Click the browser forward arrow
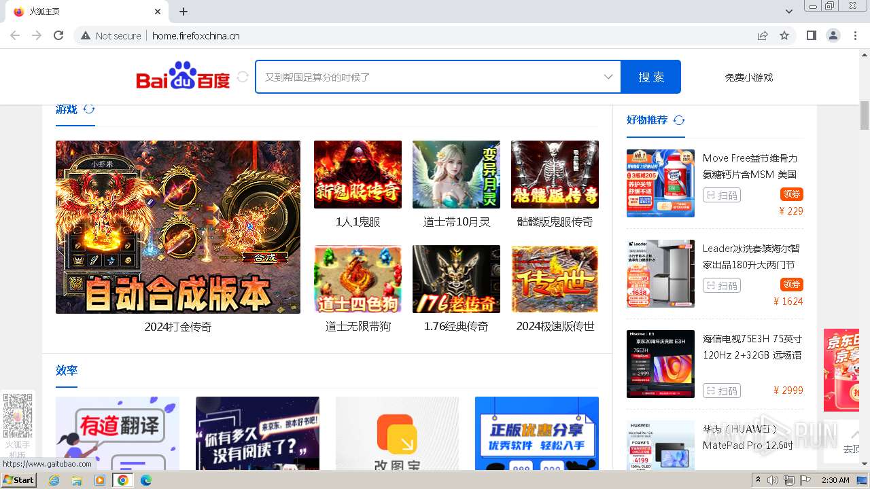The width and height of the screenshot is (870, 489). 37,35
